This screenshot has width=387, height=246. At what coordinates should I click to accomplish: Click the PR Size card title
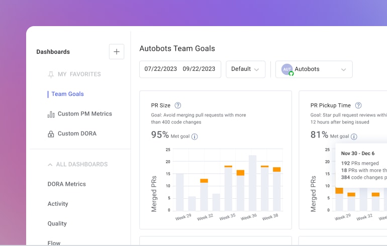161,105
